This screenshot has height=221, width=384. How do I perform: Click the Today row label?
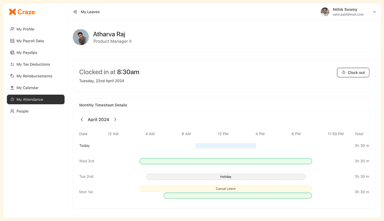[84, 146]
